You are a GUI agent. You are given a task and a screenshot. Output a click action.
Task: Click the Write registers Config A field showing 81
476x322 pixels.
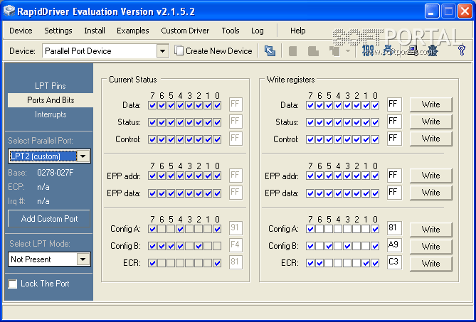[x=394, y=228]
